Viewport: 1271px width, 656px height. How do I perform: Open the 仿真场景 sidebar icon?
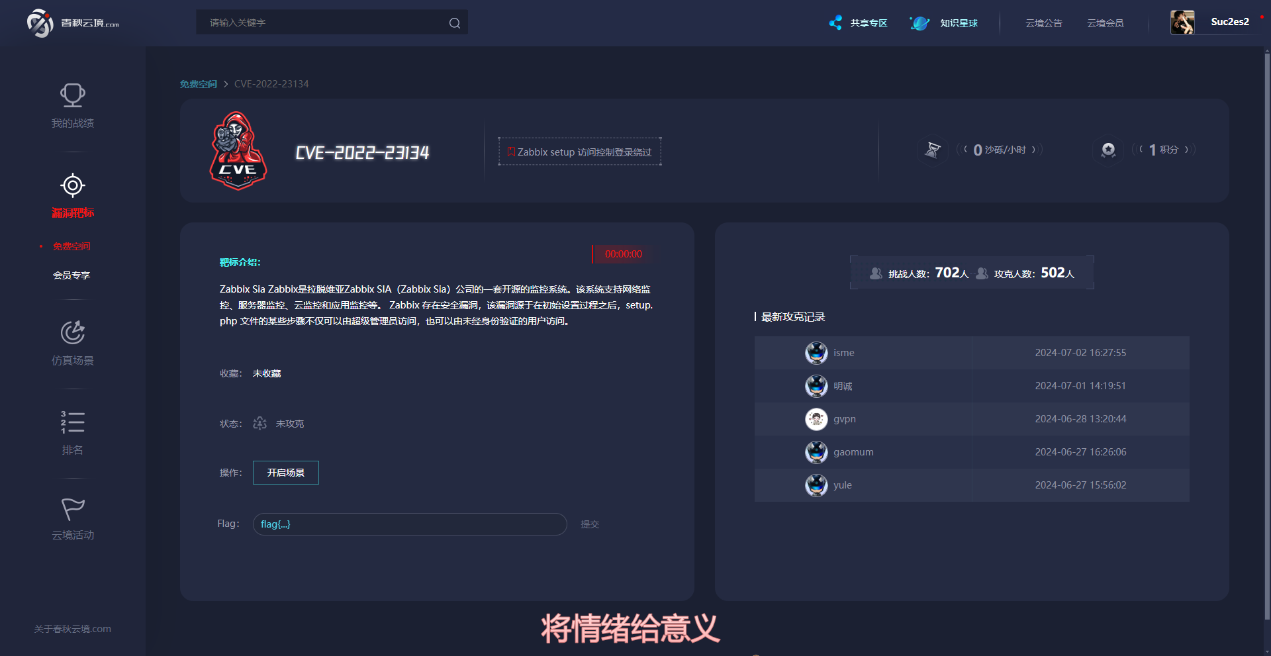tap(73, 332)
